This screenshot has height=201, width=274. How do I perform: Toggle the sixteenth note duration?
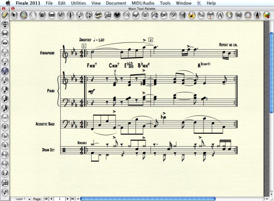5,81
